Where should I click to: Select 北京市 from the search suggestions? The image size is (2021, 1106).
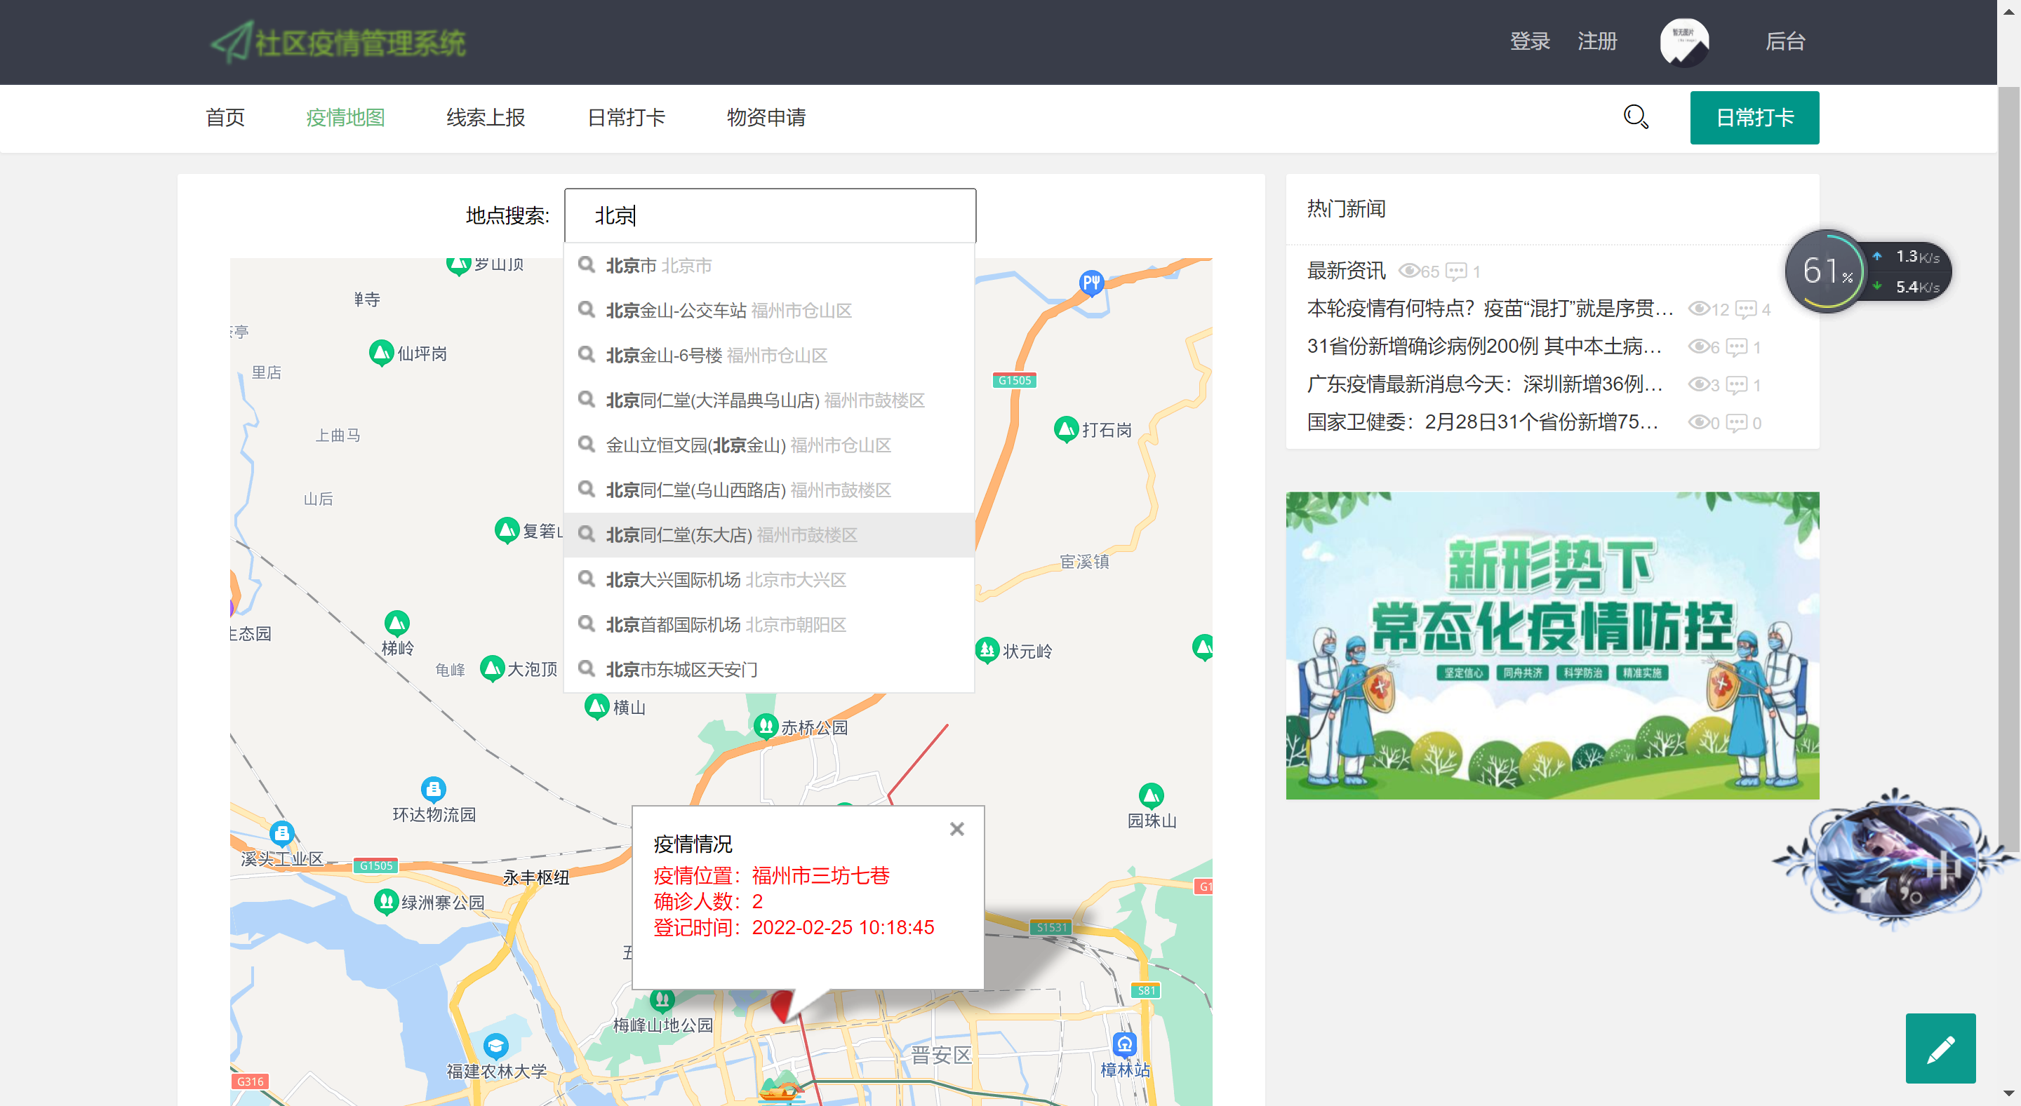pos(659,265)
